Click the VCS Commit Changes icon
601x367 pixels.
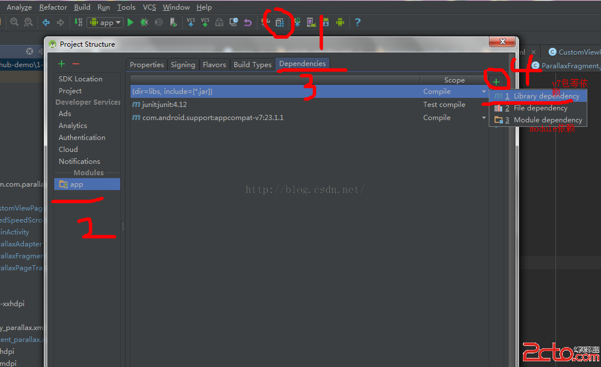(205, 22)
